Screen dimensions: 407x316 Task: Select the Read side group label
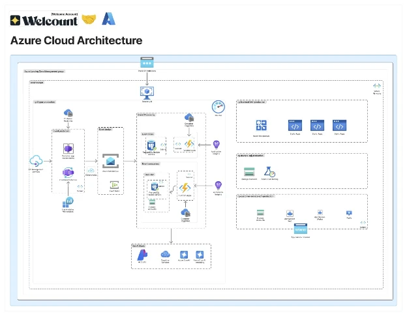tap(149, 175)
